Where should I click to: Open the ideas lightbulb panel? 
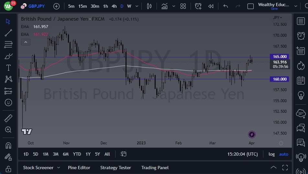[301, 95]
